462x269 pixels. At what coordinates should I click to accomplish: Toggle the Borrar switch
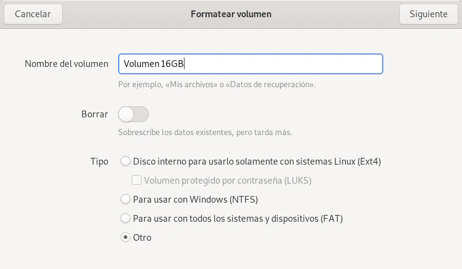[133, 114]
